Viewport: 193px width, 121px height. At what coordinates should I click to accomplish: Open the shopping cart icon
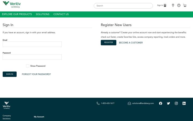185,5
